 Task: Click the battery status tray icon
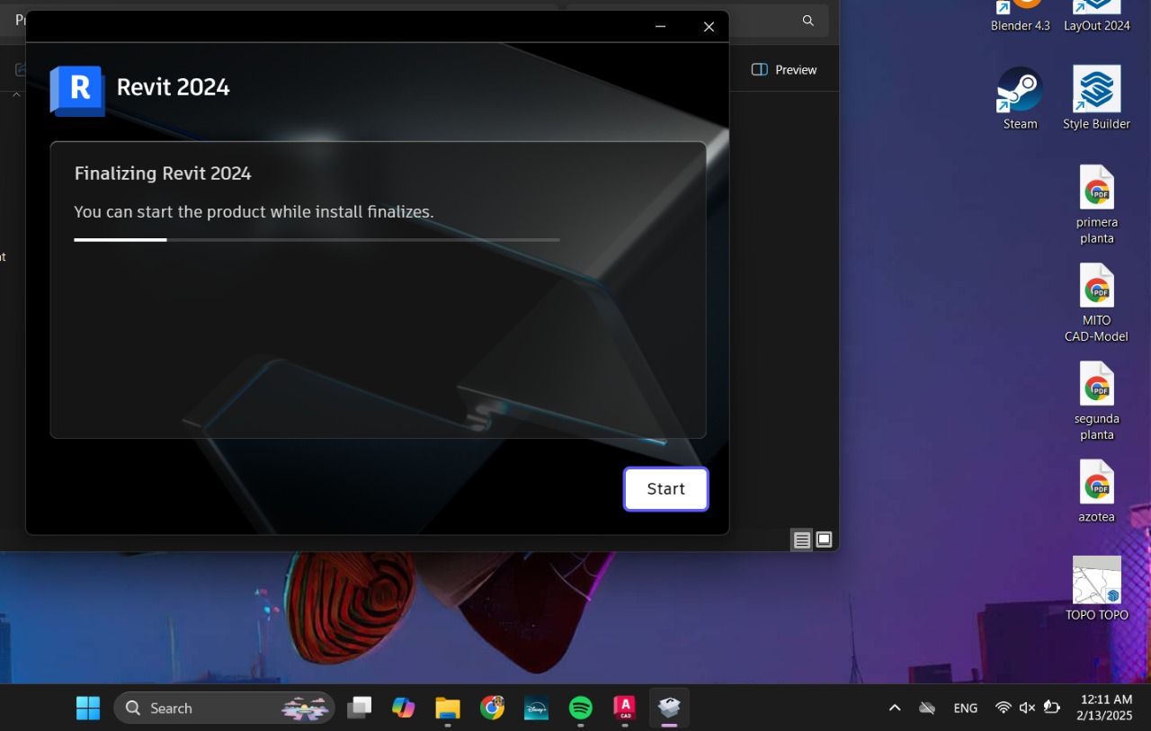pos(1051,709)
